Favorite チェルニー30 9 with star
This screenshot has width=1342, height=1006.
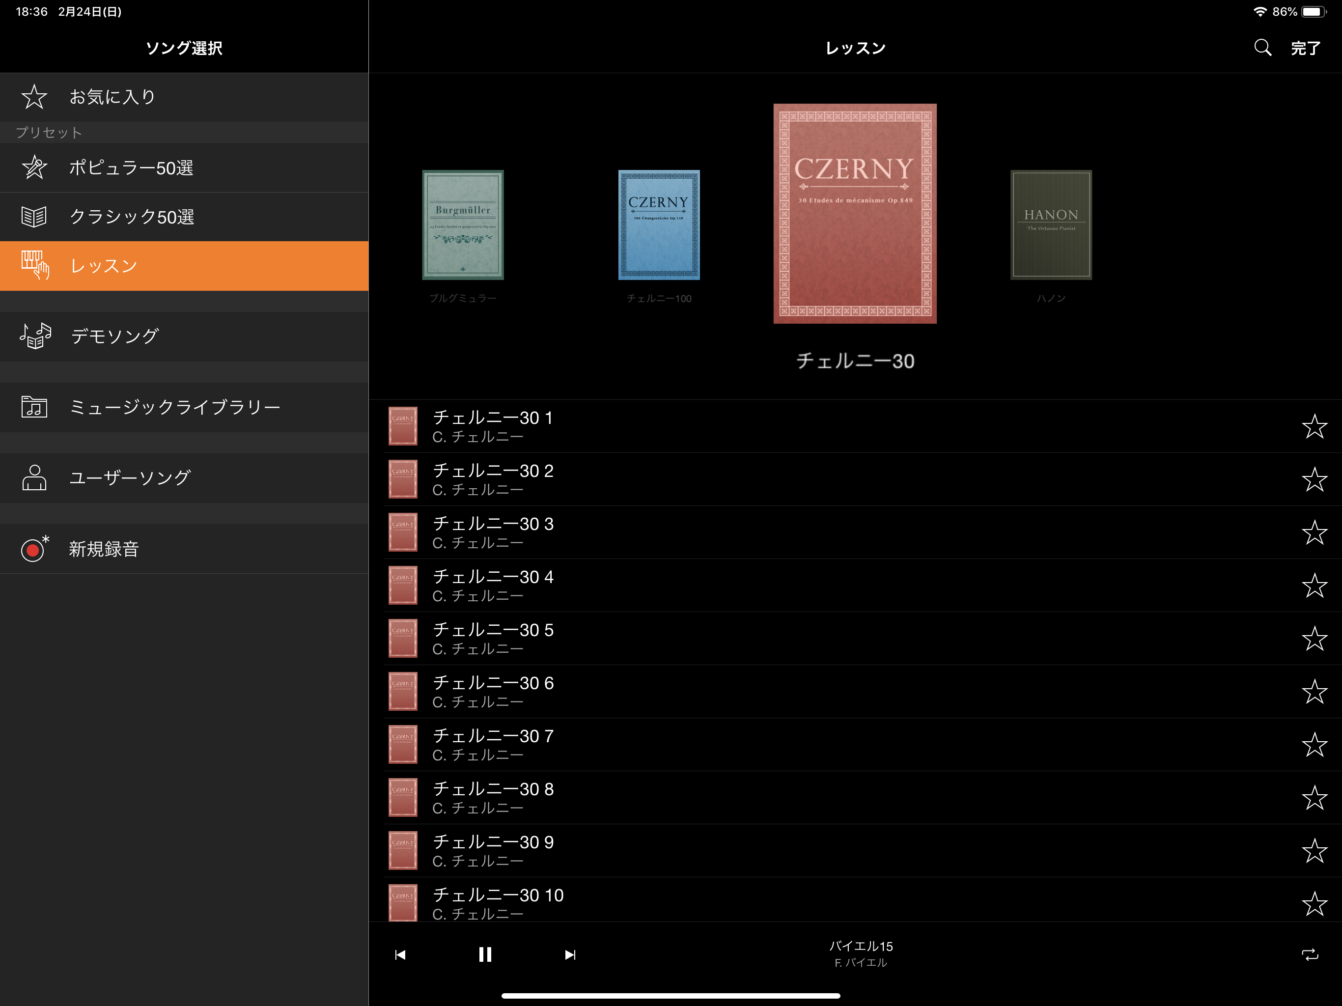click(1314, 851)
